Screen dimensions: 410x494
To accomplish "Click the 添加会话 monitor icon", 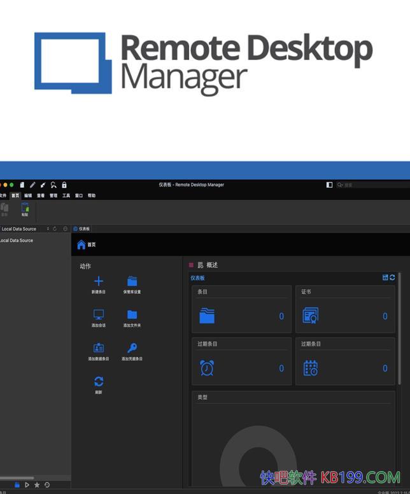I will point(99,314).
